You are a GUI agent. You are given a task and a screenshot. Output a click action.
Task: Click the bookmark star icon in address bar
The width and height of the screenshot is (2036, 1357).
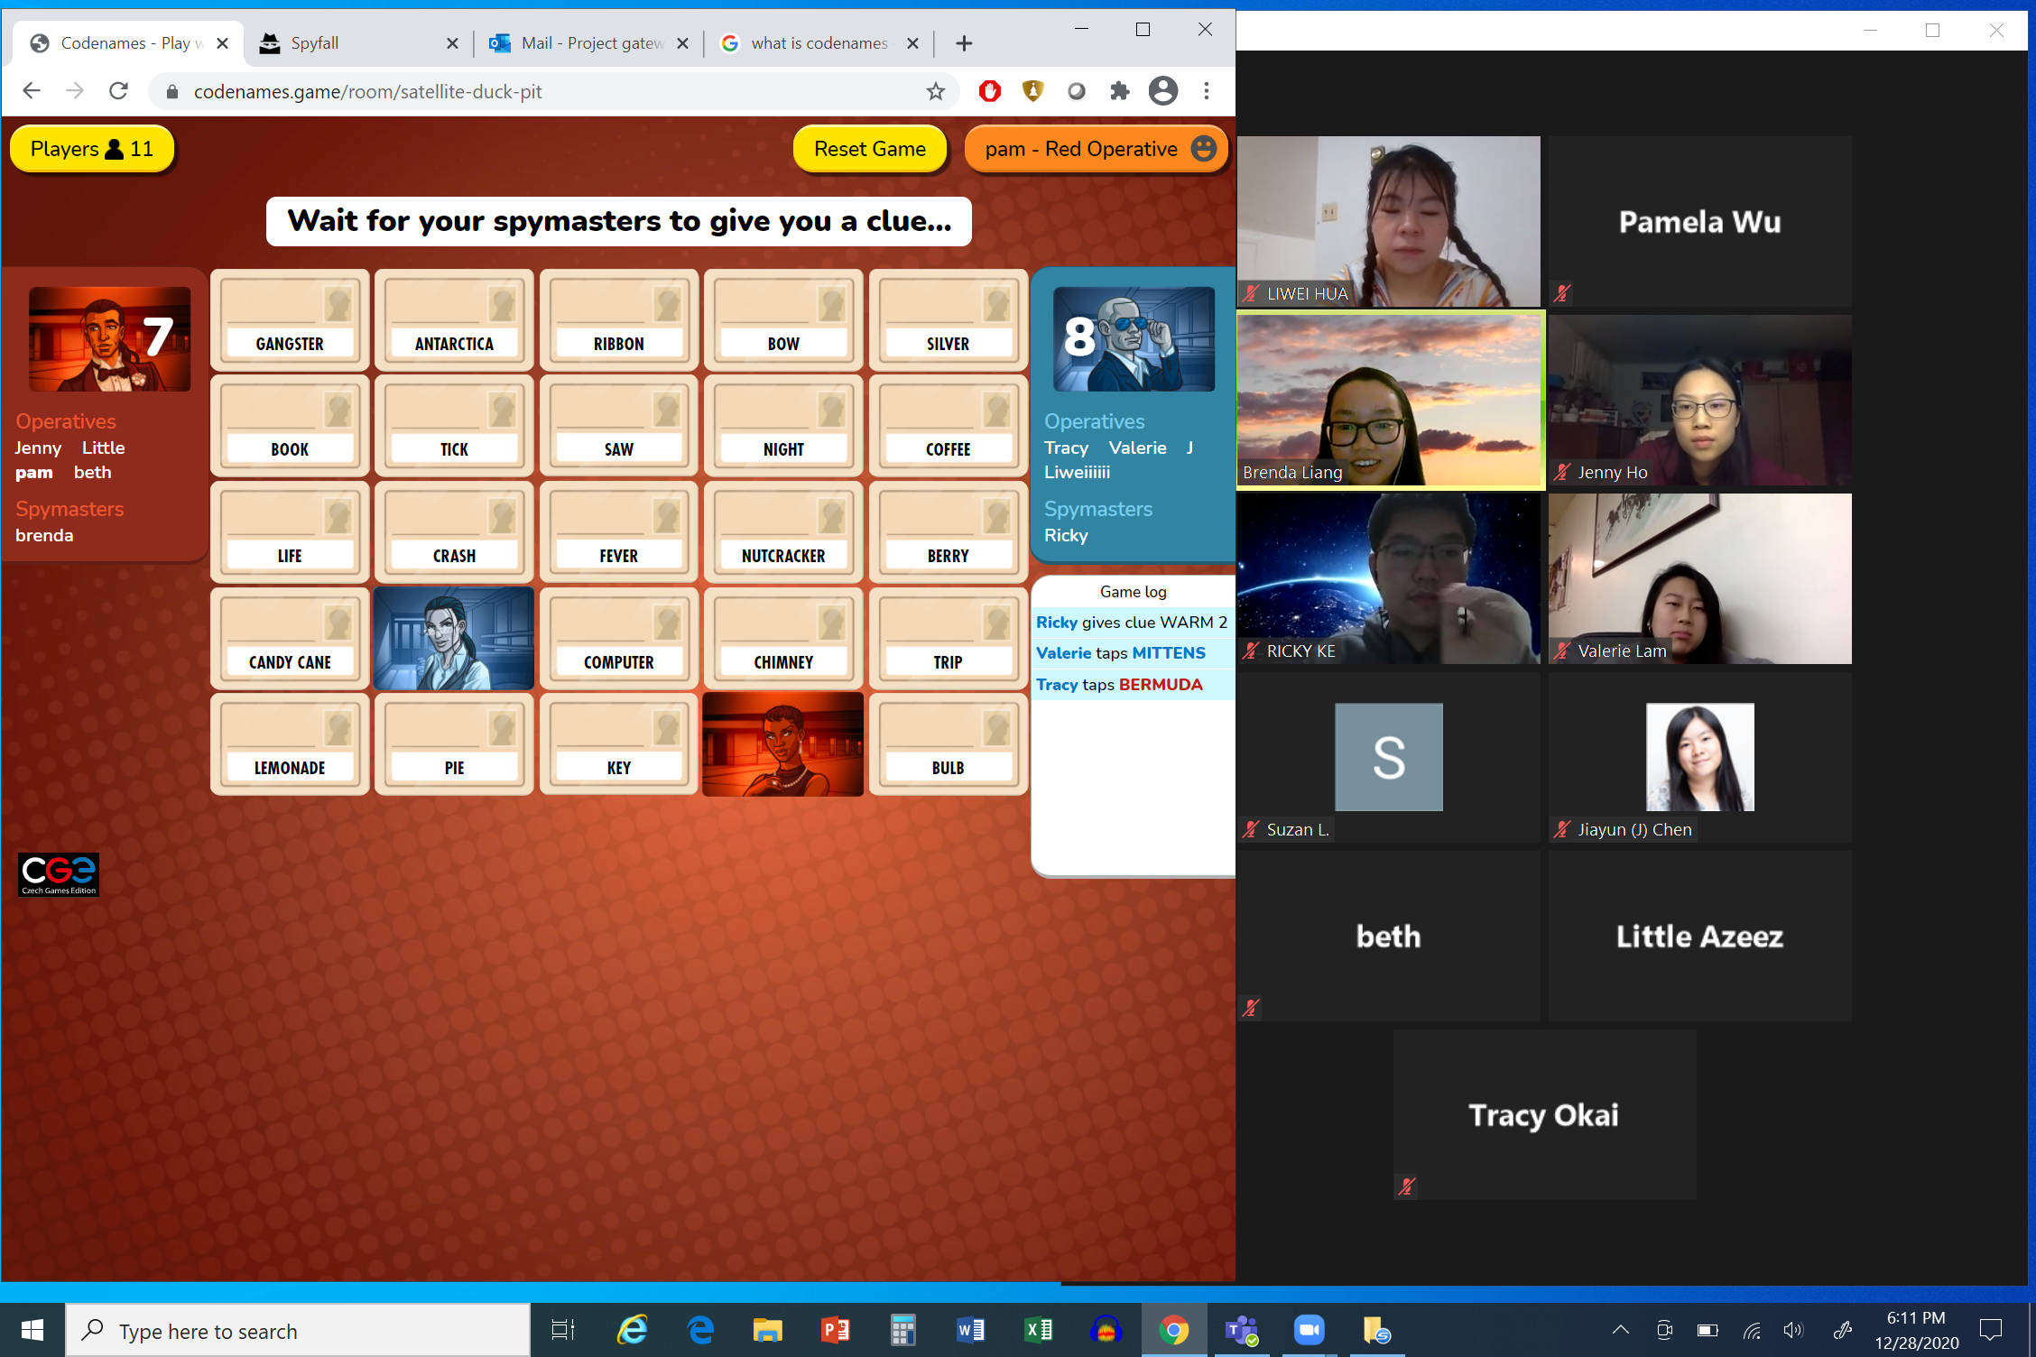pos(935,91)
